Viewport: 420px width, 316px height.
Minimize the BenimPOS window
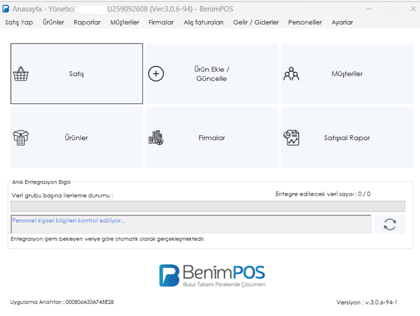(369, 9)
